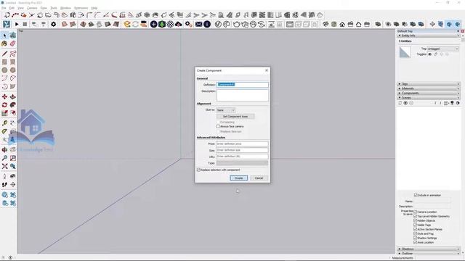
Task: Click the green tree toolbar icon
Action: point(162,24)
